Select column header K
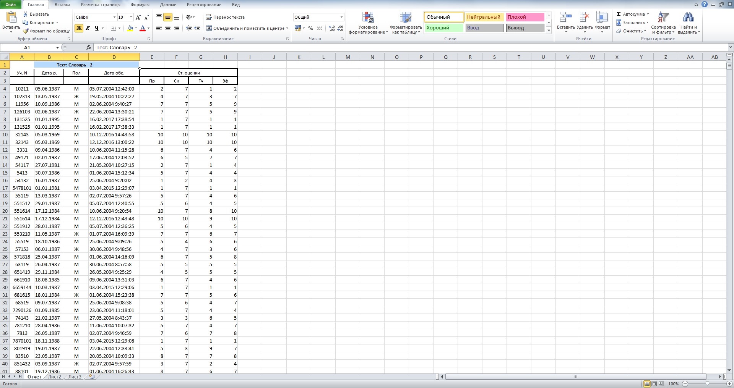The image size is (734, 388). 299,57
